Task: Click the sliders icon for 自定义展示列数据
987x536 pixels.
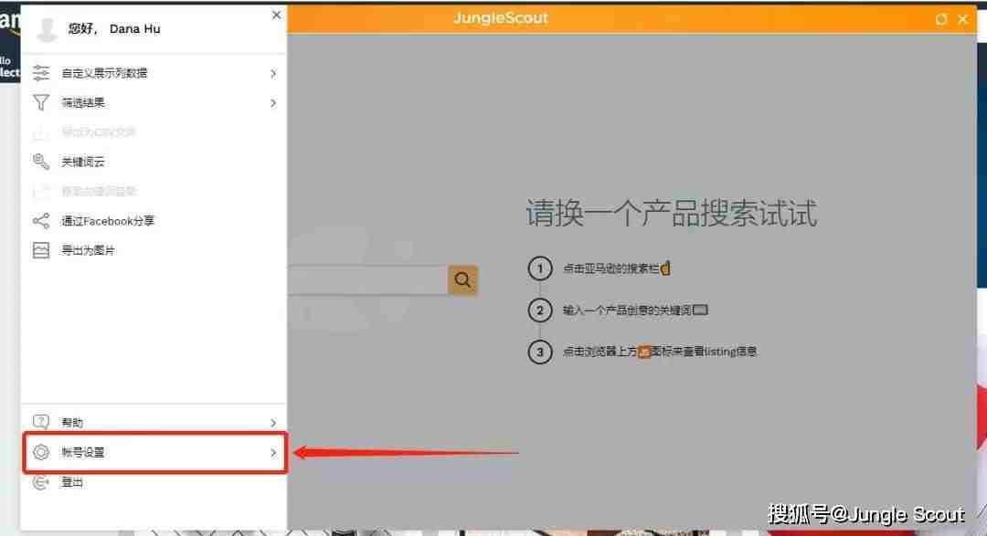Action: [x=41, y=73]
